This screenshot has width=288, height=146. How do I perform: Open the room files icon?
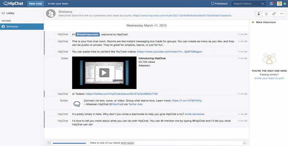point(266,14)
